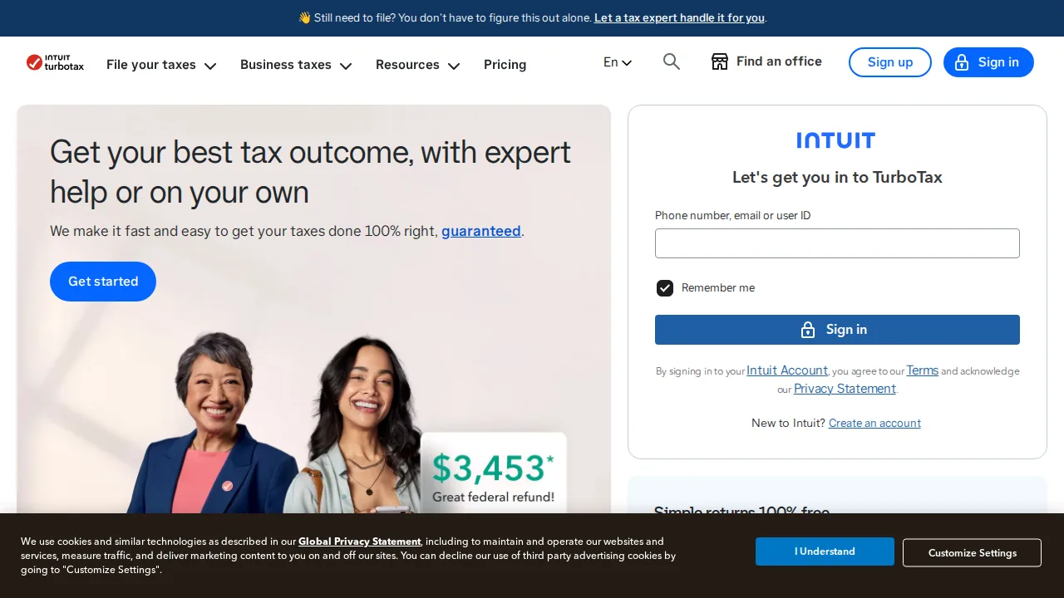Click the header Sign in button
The height and width of the screenshot is (598, 1064).
[988, 62]
